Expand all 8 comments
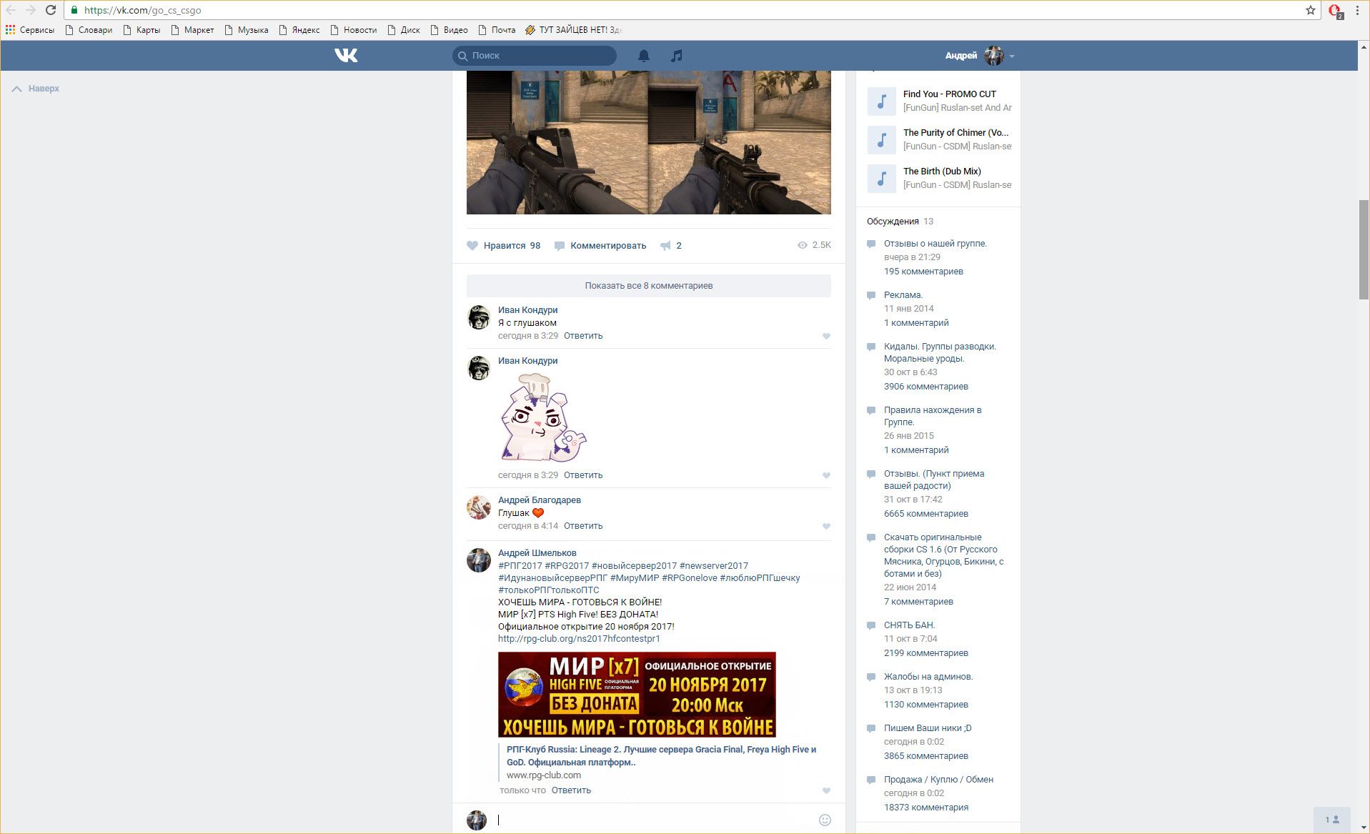Screen dimensions: 1370x834 pos(648,286)
